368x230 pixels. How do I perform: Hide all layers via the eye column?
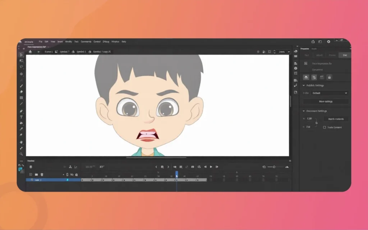click(x=72, y=174)
